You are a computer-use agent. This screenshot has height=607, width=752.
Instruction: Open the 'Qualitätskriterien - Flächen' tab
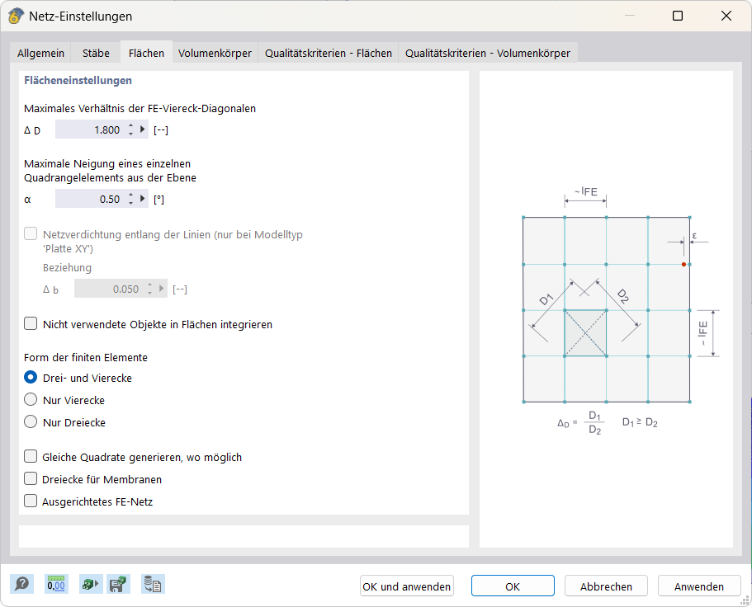328,52
